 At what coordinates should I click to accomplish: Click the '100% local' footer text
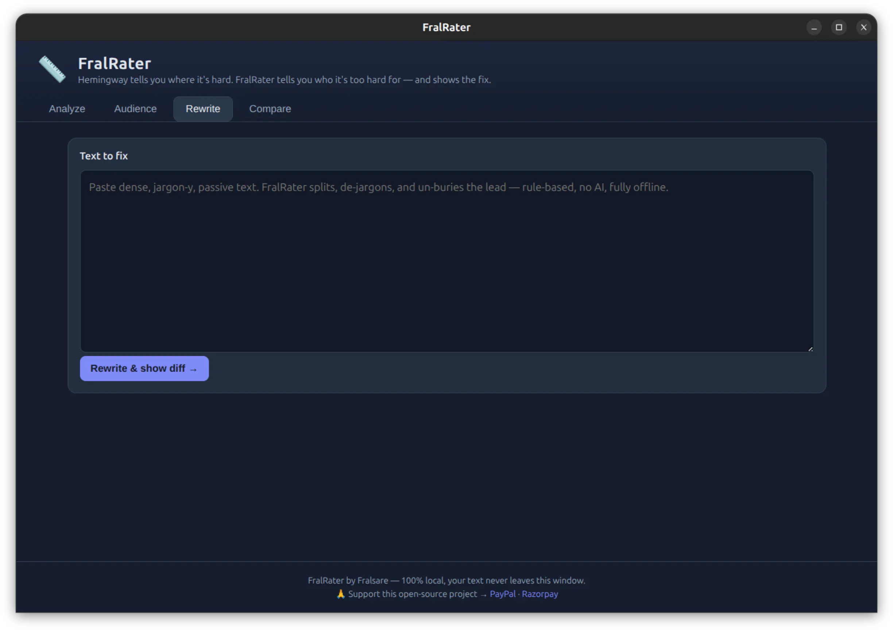pos(422,580)
